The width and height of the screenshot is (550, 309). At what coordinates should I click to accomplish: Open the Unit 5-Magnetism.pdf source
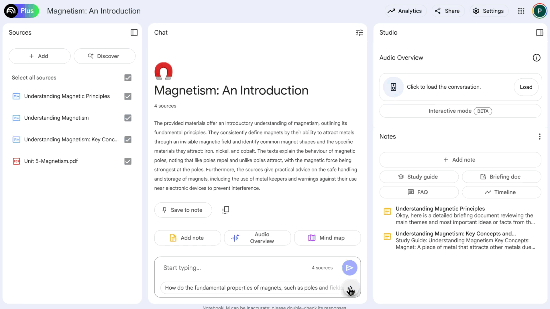(x=51, y=161)
